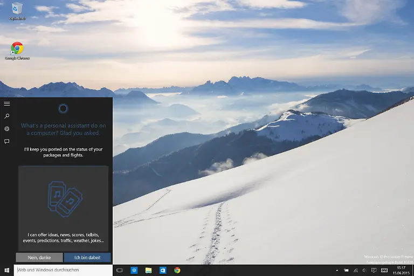Launch the Edge browser from taskbar
Viewport: 414px width, 276px height.
coord(134,270)
